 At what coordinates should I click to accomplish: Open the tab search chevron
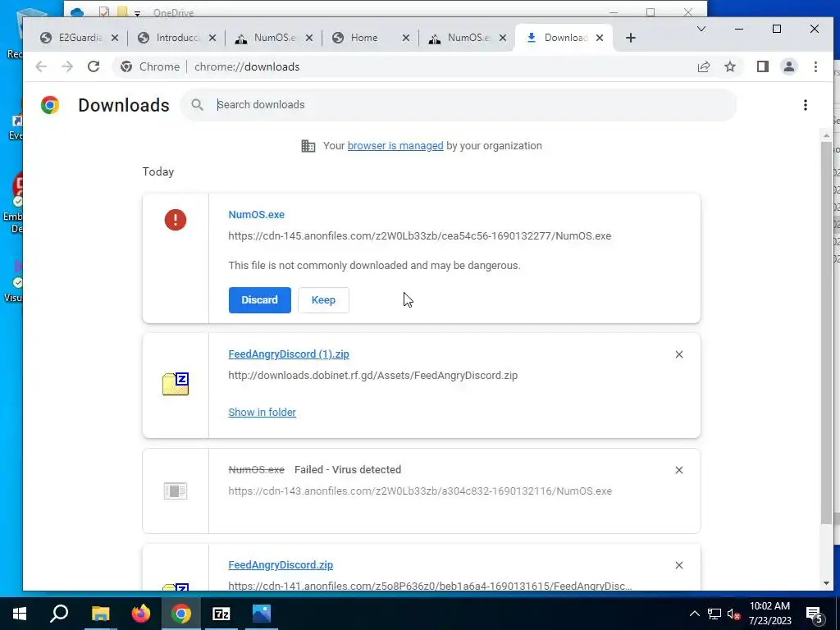tap(701, 29)
